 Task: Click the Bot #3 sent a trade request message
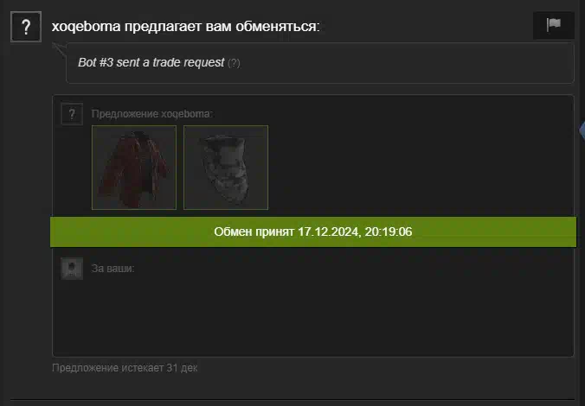coord(151,62)
